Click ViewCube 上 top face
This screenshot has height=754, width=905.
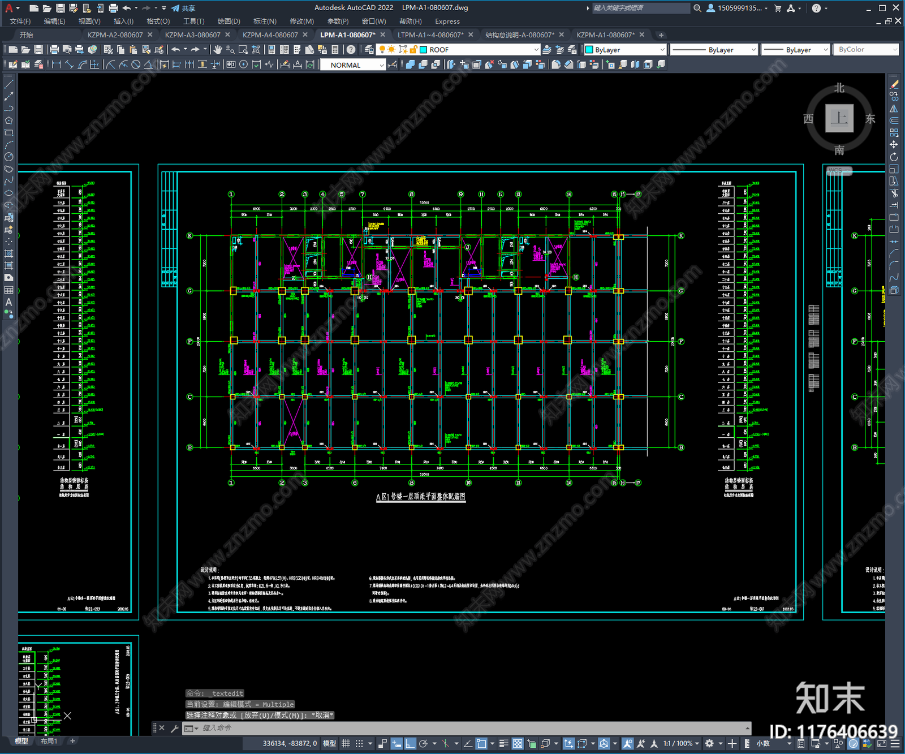(839, 118)
